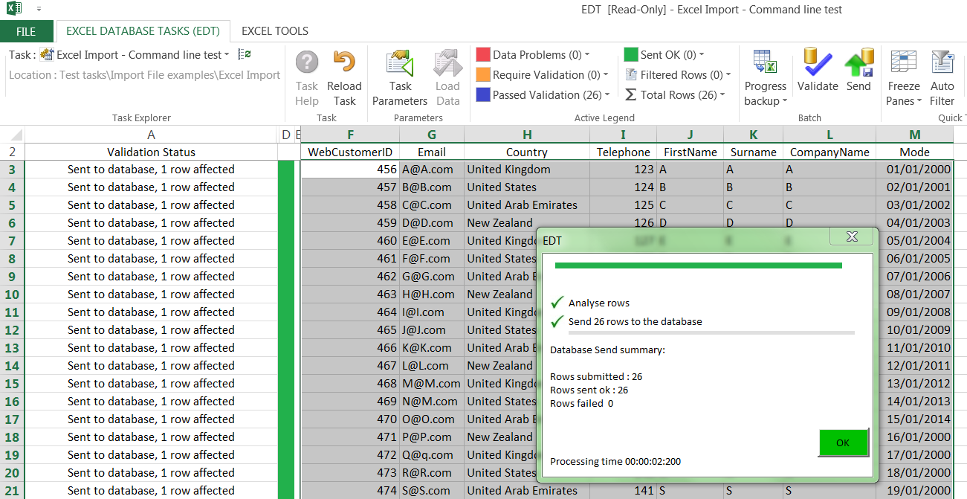The image size is (967, 499).
Task: Select the WebCustomerID column header F
Action: coord(350,135)
